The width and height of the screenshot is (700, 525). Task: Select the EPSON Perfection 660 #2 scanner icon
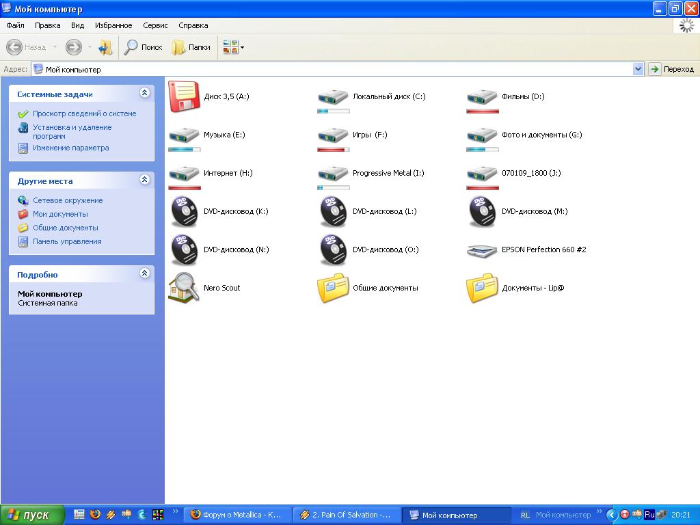[x=482, y=250]
